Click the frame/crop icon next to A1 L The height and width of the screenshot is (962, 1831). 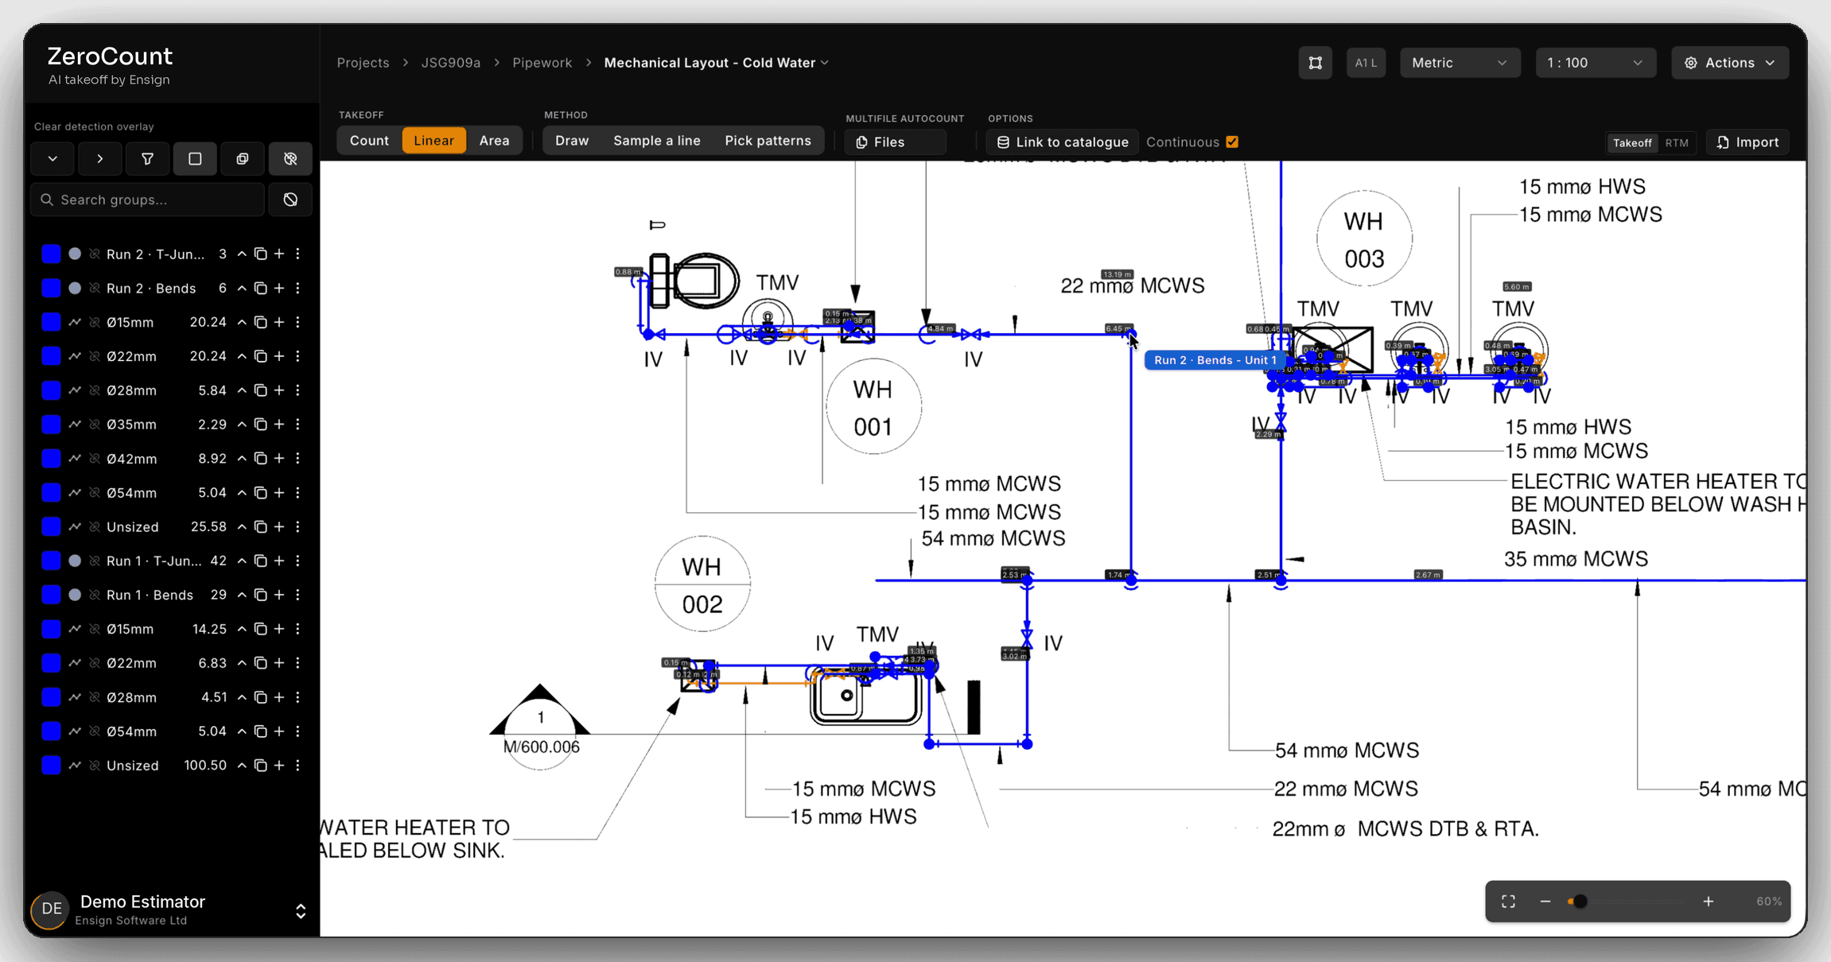click(x=1316, y=63)
